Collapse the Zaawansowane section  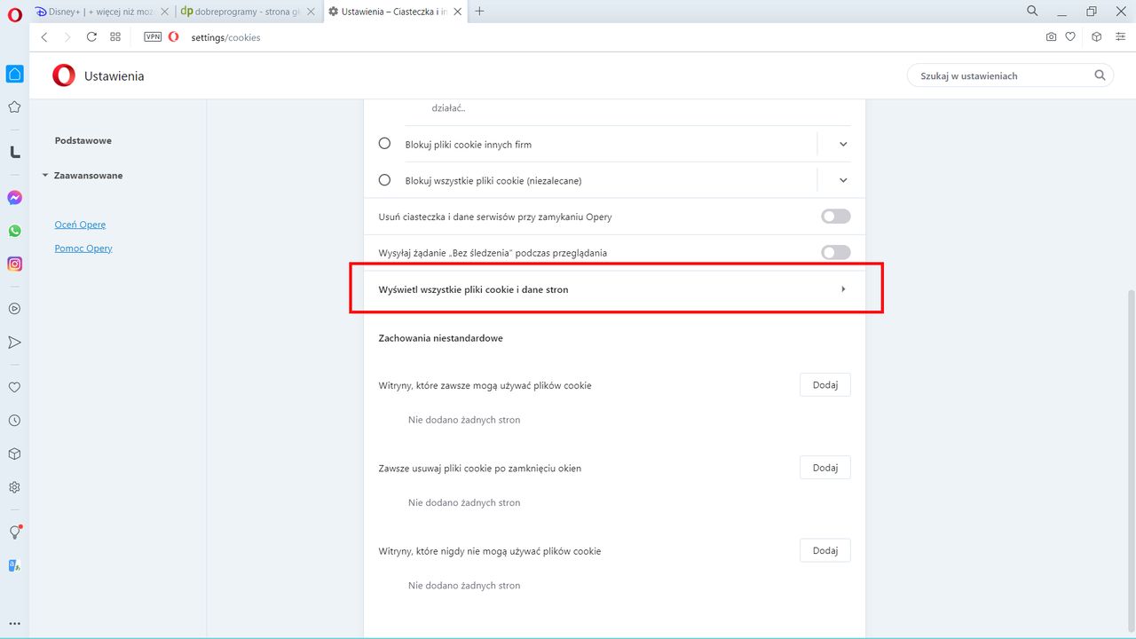pos(45,176)
